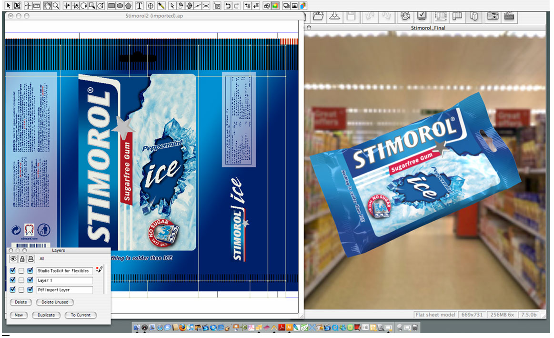The height and width of the screenshot is (338, 554).
Task: Click the Redo arrow in top toolbar
Action: click(236, 6)
